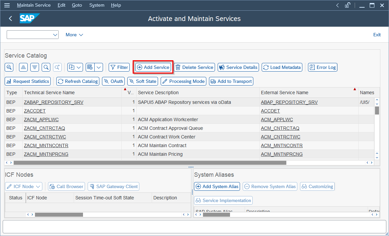Open the Service Implementation viewer
Screen dimensions: 389x236
tap(223, 200)
